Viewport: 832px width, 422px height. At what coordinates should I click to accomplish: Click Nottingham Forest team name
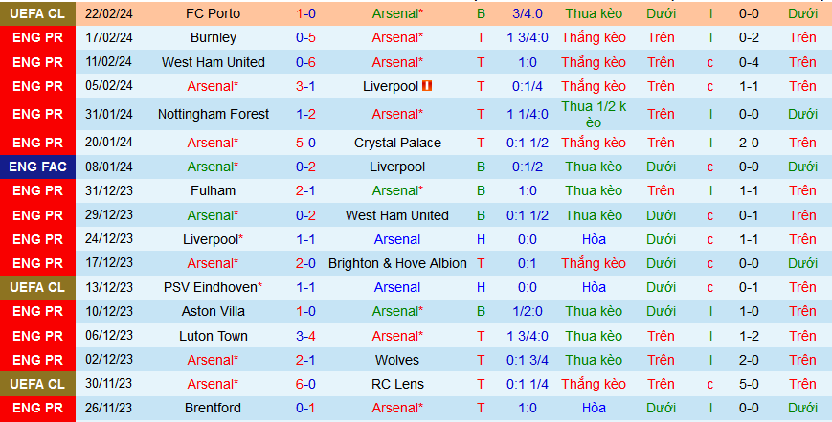pyautogui.click(x=214, y=114)
